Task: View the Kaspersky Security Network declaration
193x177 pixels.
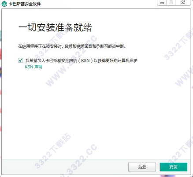Action: pyautogui.click(x=33, y=67)
